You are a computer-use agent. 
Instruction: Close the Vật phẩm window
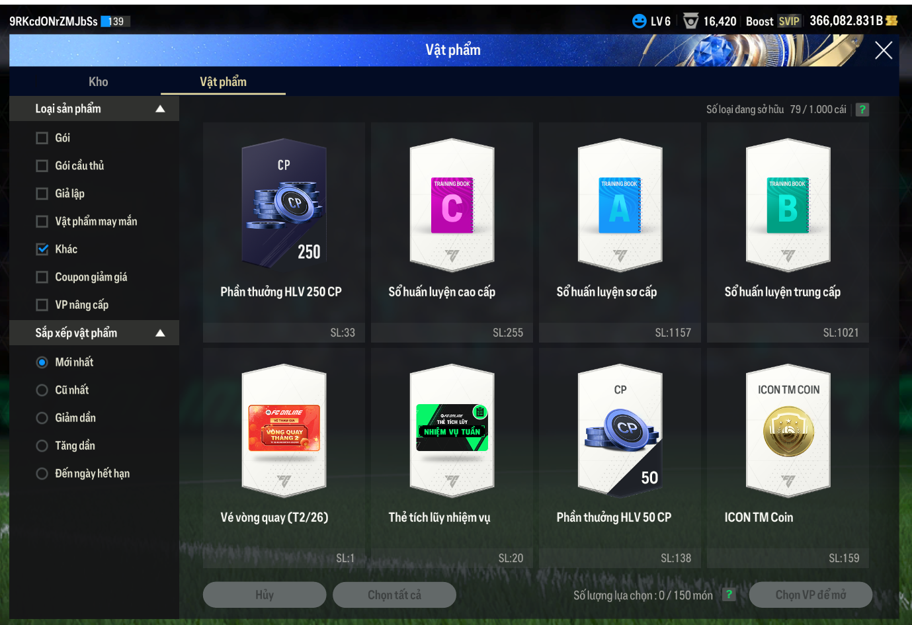[x=884, y=50]
